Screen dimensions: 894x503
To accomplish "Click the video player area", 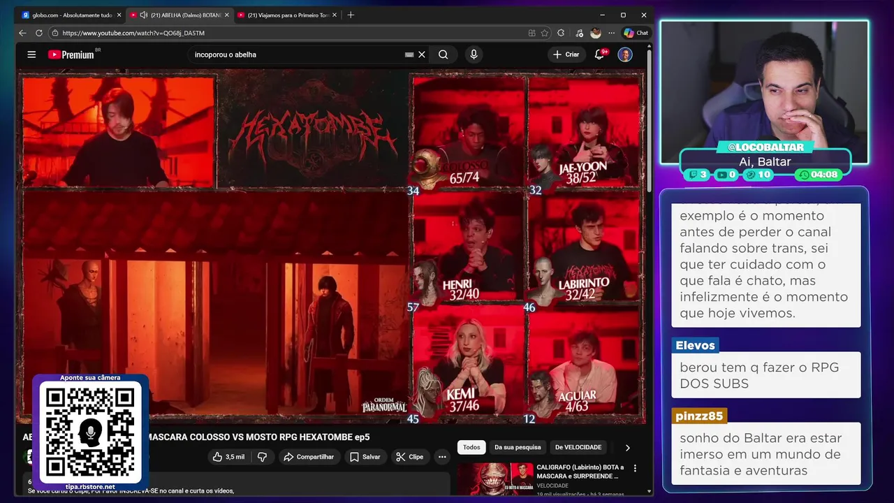I will click(x=331, y=247).
